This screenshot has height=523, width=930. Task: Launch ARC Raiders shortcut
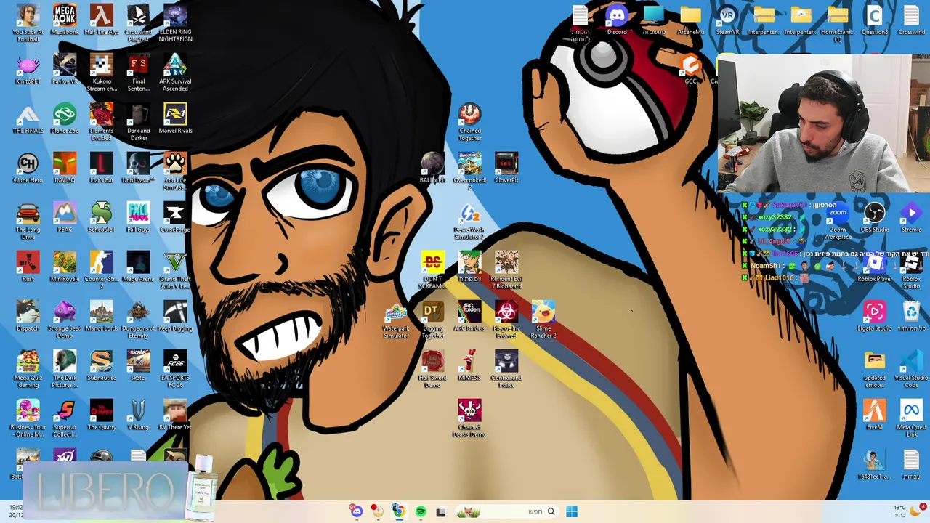pyautogui.click(x=469, y=317)
